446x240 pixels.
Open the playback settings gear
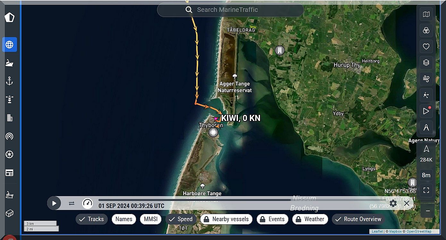[x=393, y=203]
